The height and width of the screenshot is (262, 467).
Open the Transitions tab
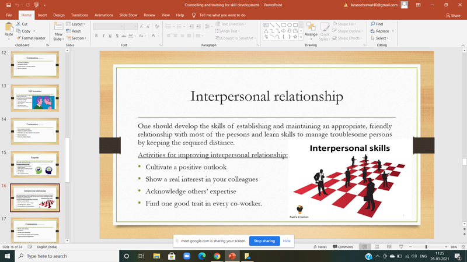79,15
